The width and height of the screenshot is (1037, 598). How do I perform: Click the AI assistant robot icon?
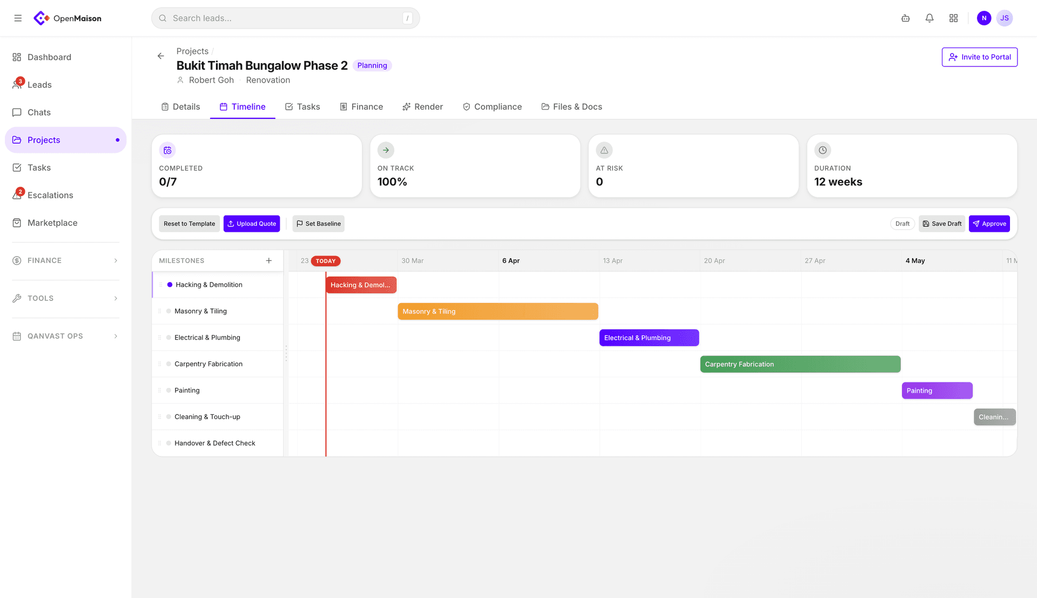(x=905, y=18)
